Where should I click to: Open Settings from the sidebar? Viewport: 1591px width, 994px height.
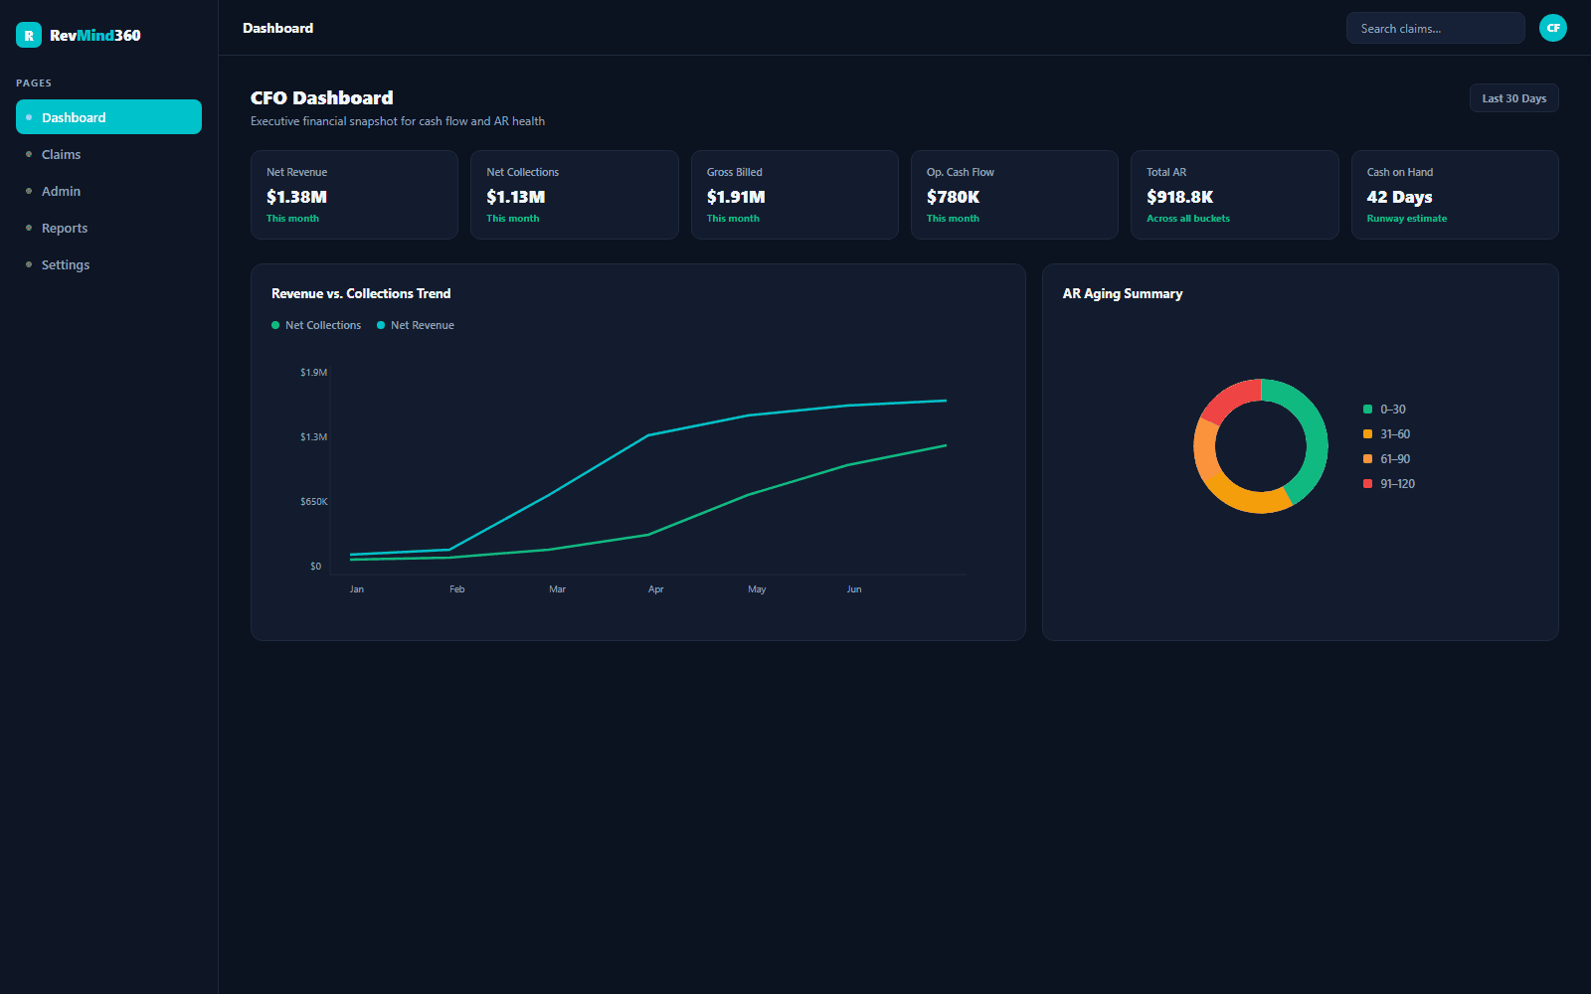(x=108, y=264)
